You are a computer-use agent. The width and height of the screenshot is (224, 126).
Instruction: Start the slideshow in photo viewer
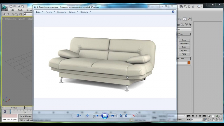[104, 116]
